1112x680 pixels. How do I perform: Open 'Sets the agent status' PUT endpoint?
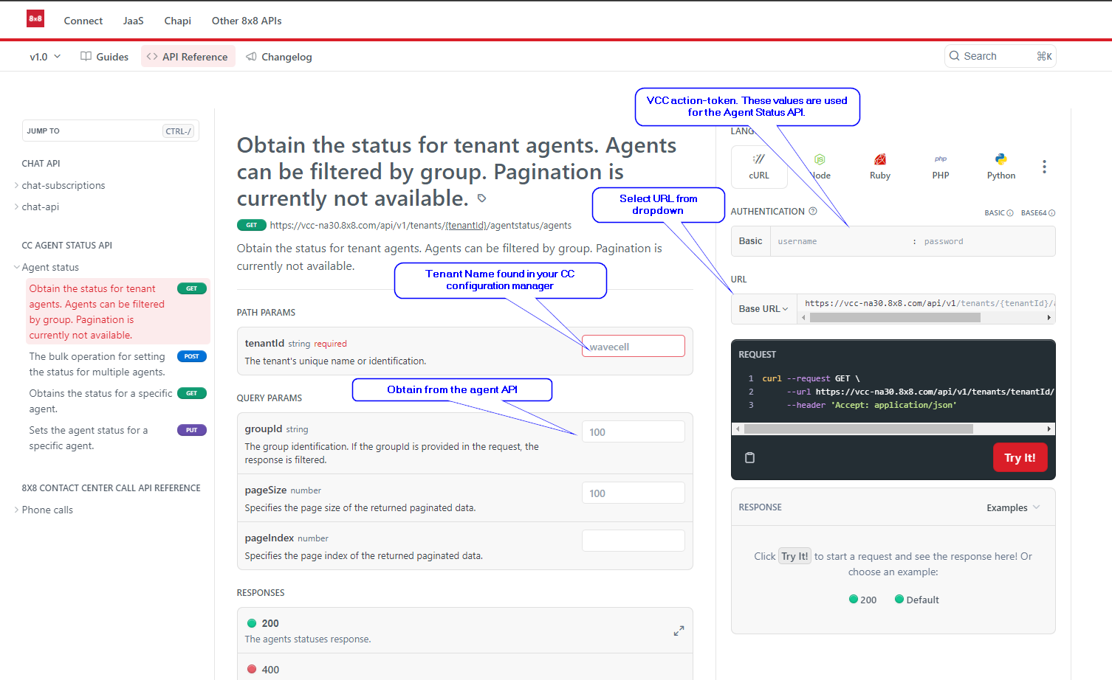117,438
